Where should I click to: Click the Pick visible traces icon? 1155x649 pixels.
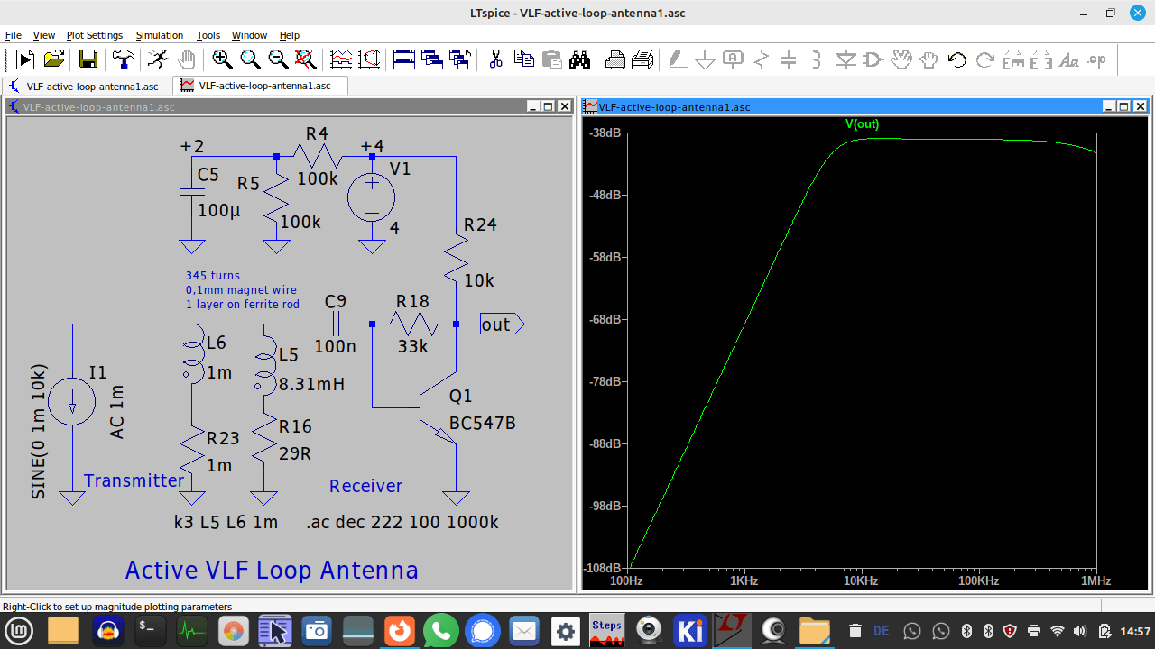point(341,59)
